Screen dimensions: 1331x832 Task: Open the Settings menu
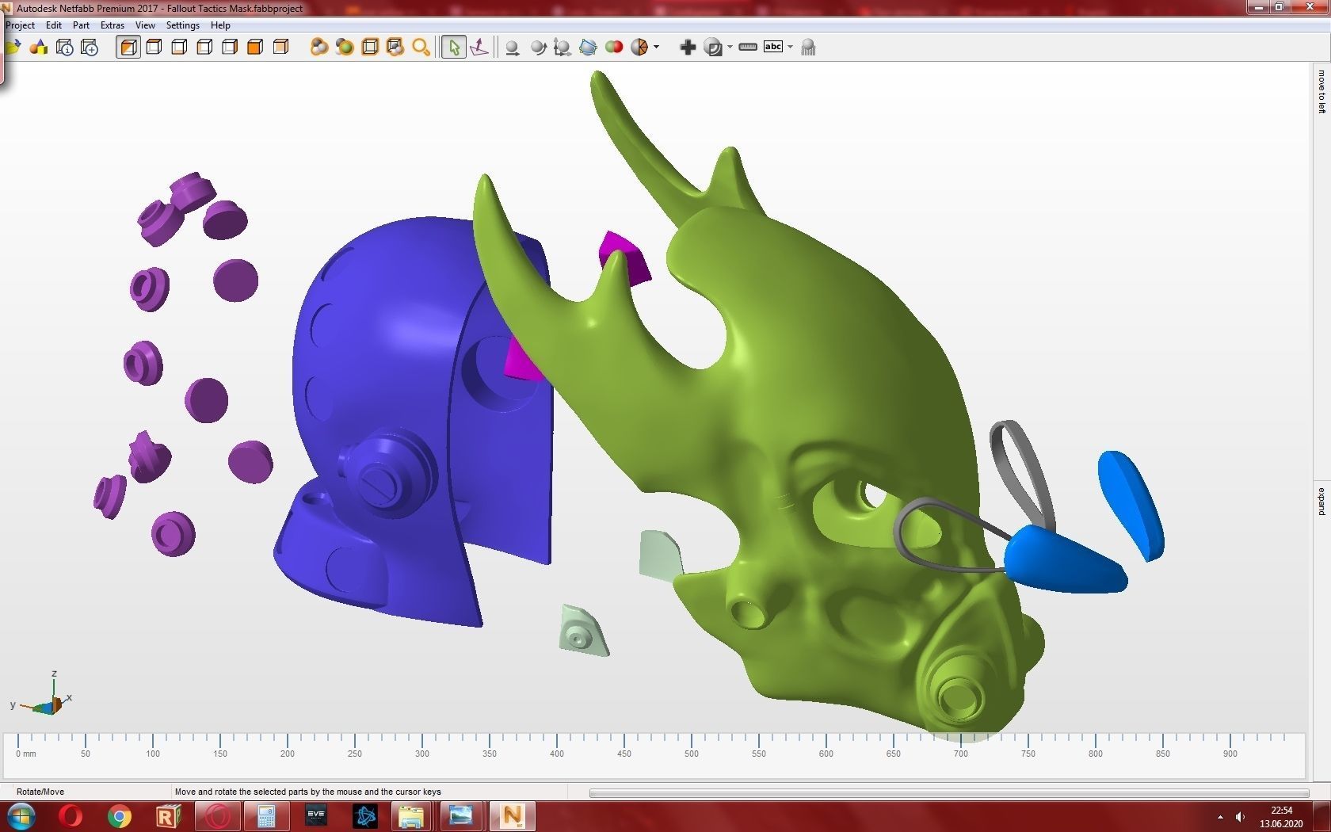[182, 25]
